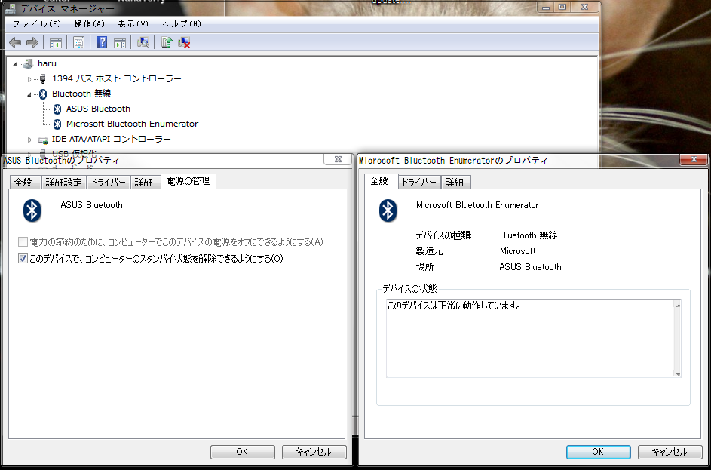This screenshot has height=470, width=711.
Task: Click the ASUS Bluetooth device icon in tree
Action: click(x=57, y=109)
